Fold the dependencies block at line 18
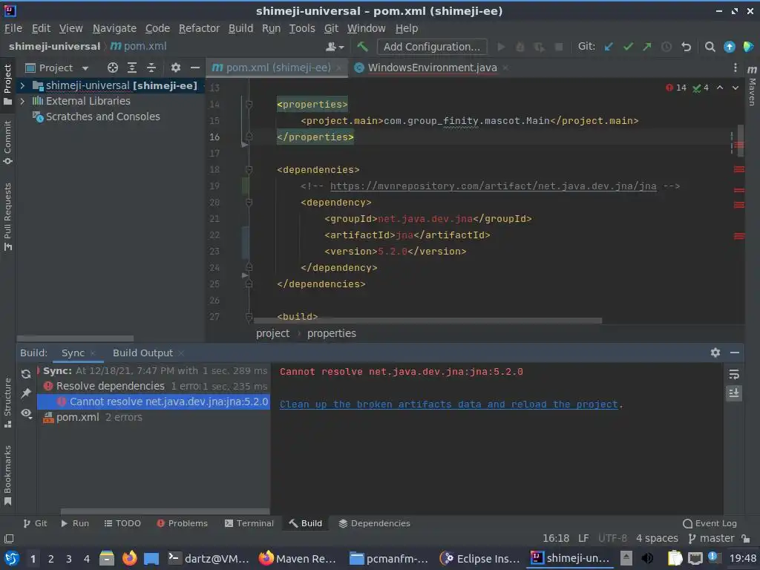 [x=249, y=170]
